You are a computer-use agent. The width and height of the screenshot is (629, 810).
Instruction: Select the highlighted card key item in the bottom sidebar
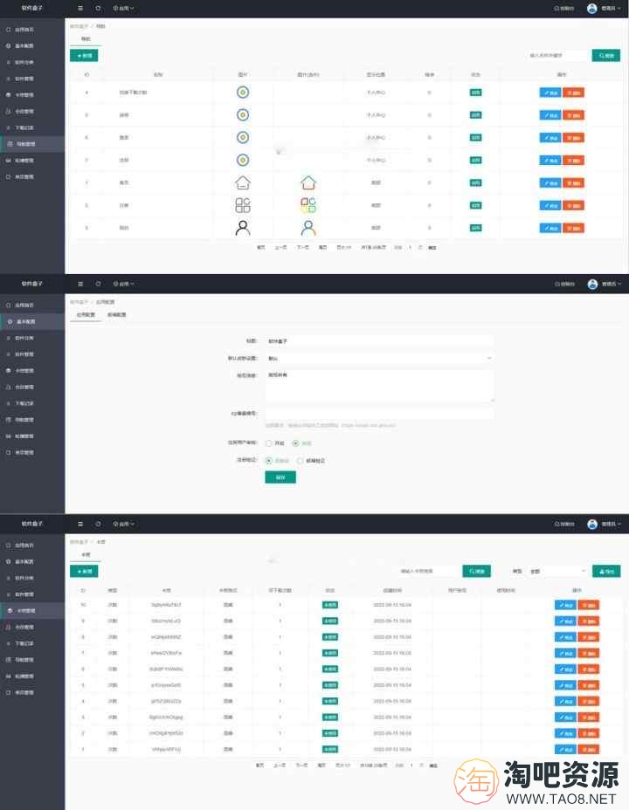point(32,611)
